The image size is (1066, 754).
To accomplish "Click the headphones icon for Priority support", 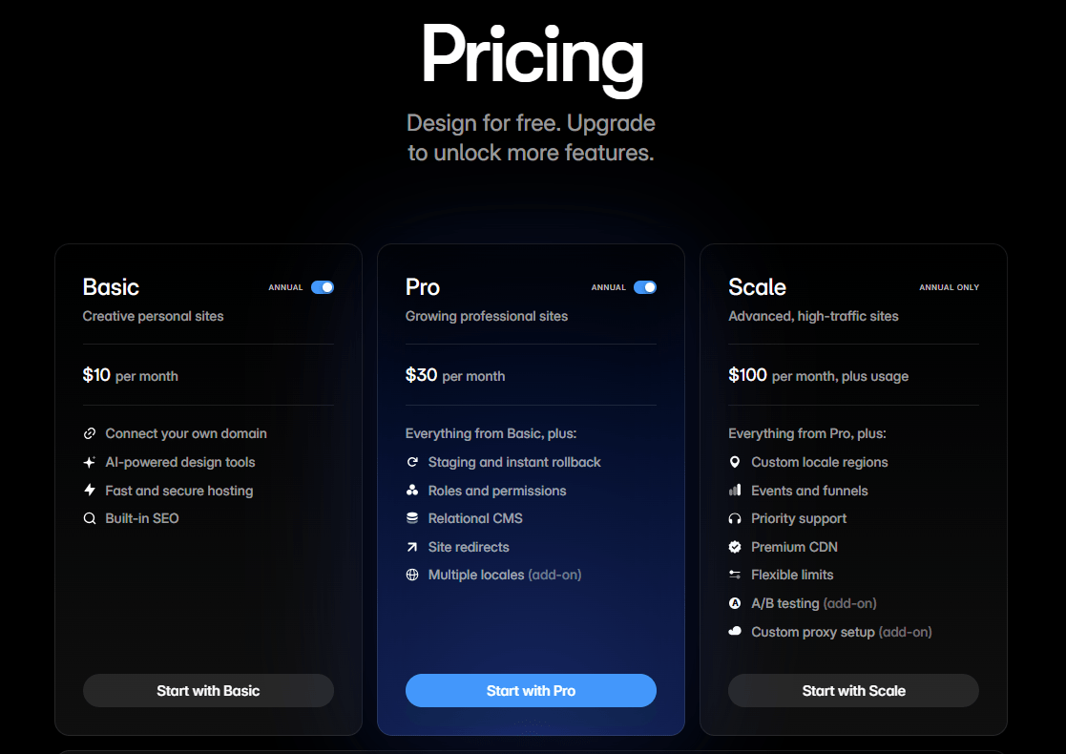I will (734, 518).
